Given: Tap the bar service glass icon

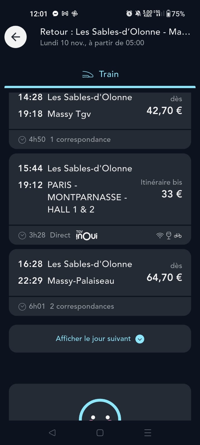Looking at the screenshot, I should pyautogui.click(x=169, y=236).
